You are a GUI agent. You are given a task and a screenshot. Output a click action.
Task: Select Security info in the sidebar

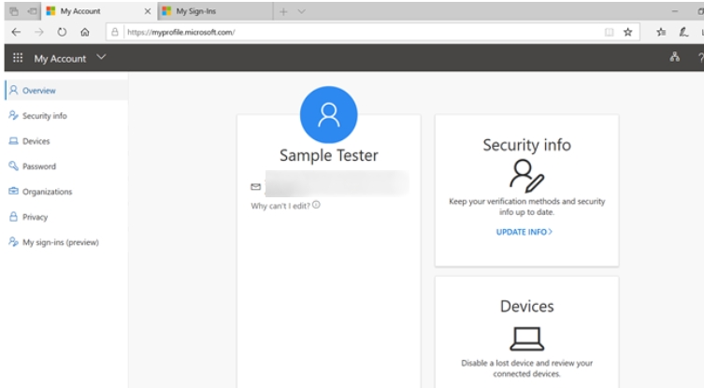[44, 116]
